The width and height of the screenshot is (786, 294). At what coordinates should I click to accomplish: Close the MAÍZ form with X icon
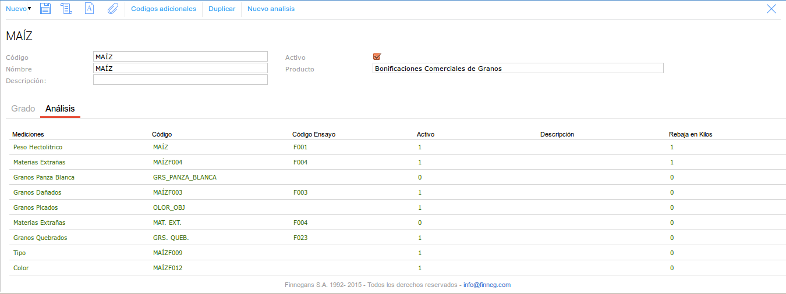771,9
